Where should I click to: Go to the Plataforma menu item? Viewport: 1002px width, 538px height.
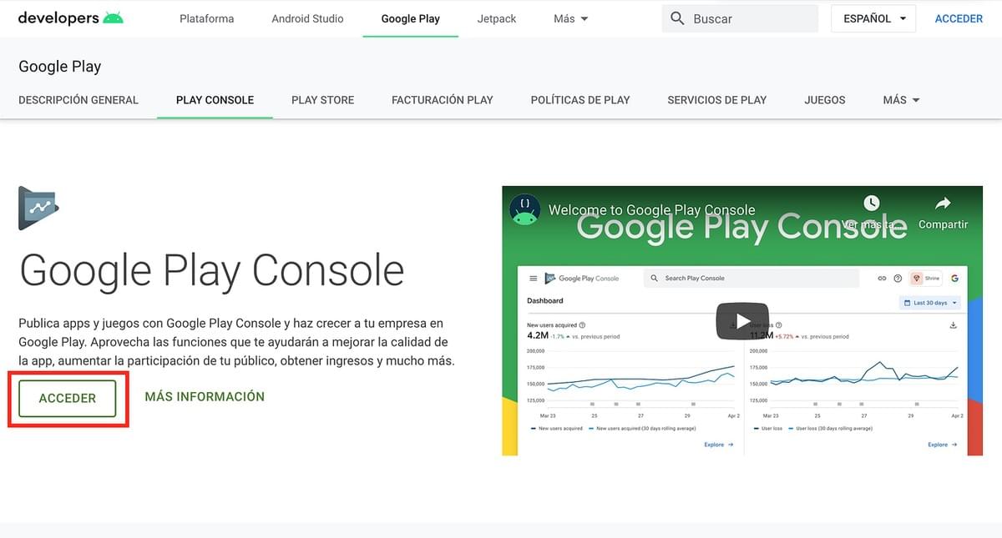tap(207, 18)
